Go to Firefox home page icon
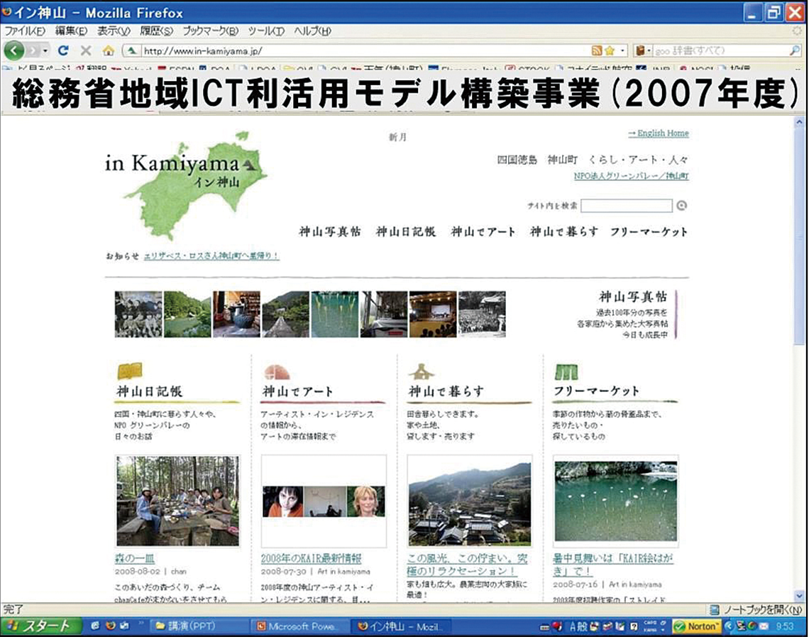 point(108,50)
